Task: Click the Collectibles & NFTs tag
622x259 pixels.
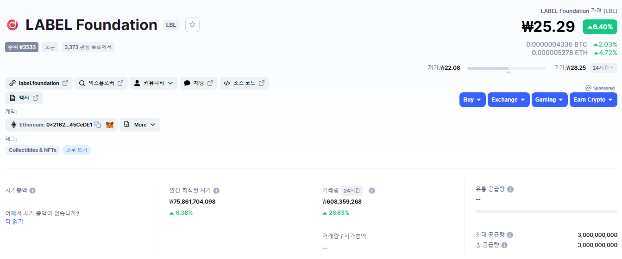Action: click(33, 150)
